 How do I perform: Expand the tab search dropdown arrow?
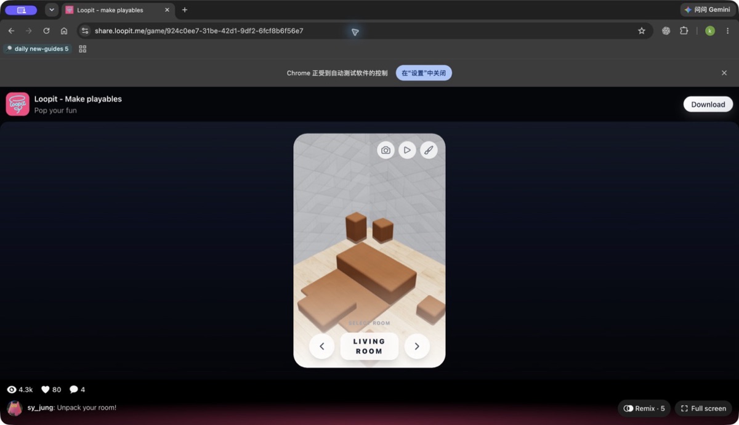pos(52,10)
